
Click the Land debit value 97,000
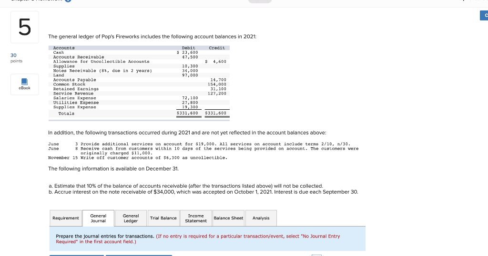tap(190, 75)
